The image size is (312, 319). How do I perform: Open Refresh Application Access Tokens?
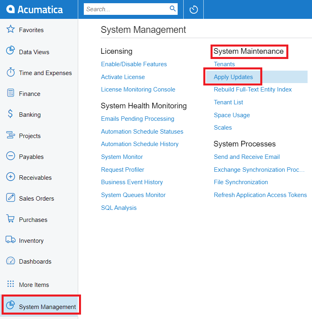click(260, 195)
